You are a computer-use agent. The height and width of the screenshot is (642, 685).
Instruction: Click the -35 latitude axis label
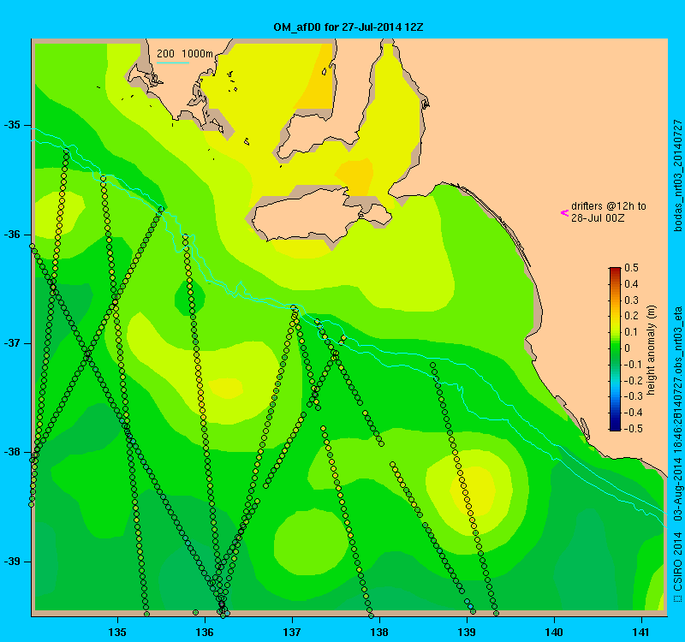point(12,125)
